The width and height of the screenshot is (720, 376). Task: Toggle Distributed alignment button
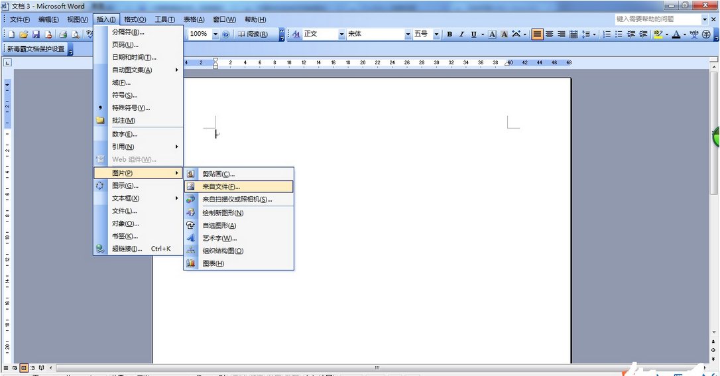coord(573,34)
